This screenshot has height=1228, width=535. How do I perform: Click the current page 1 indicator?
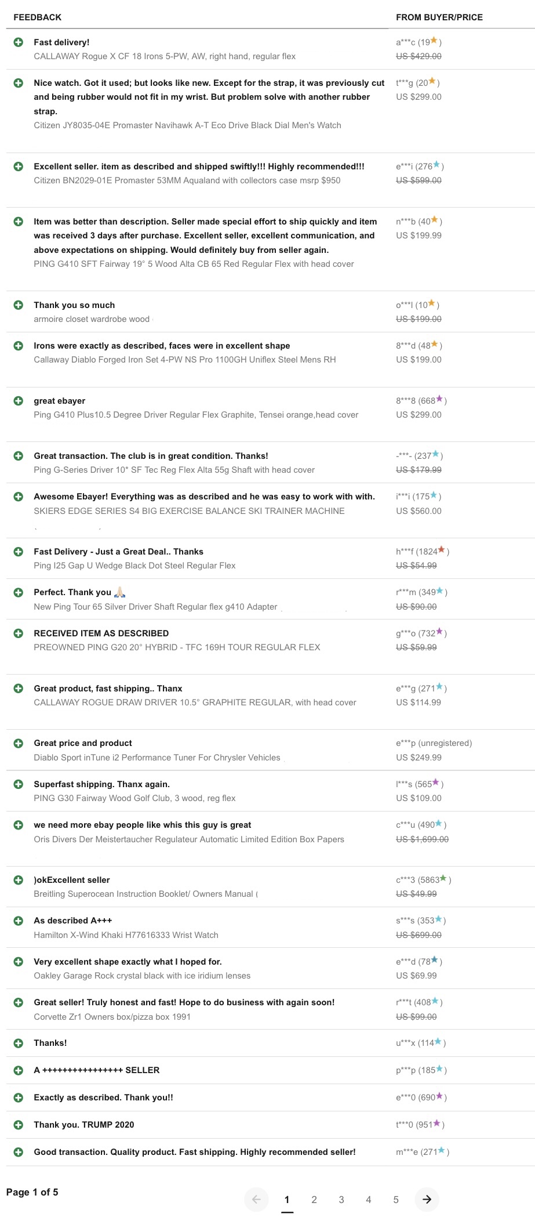click(x=287, y=1200)
